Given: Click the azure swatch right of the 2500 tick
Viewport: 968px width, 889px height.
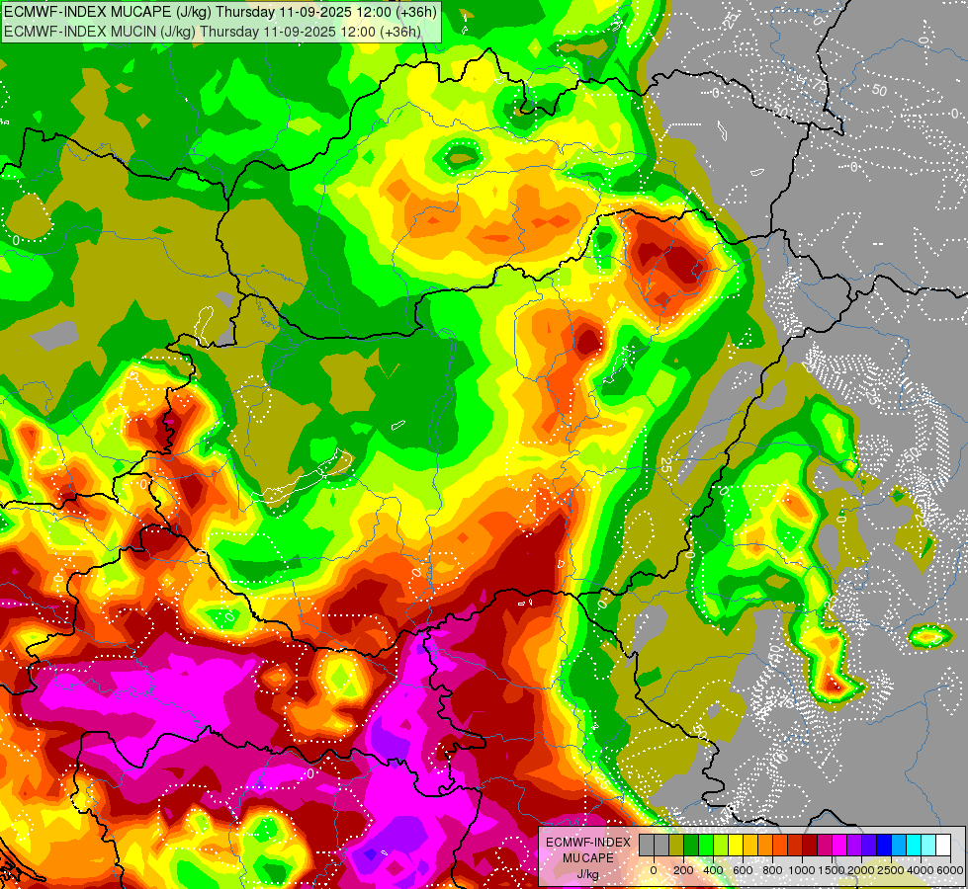Looking at the screenshot, I should pyautogui.click(x=900, y=845).
